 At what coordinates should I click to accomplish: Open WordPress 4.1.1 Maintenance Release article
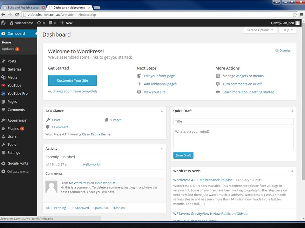(203, 180)
